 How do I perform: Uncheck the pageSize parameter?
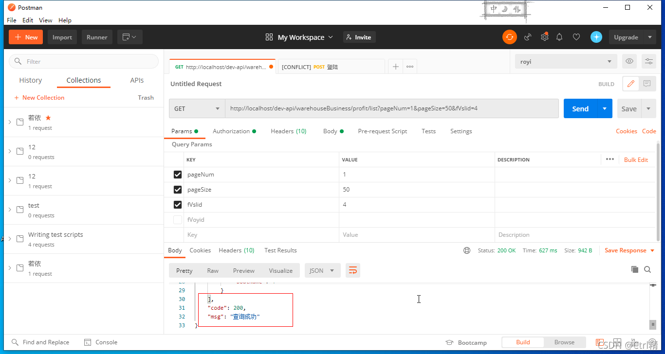point(178,190)
